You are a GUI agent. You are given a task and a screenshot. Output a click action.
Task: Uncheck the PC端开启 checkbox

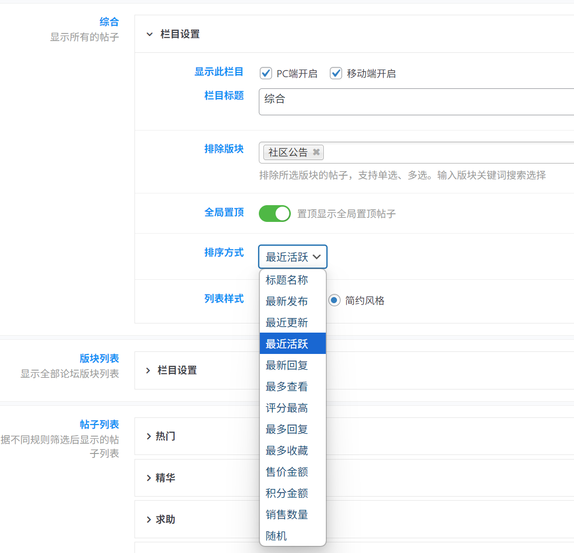click(x=266, y=73)
